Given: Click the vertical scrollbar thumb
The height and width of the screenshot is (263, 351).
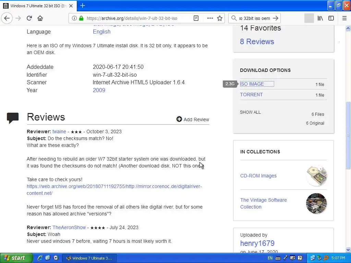Looking at the screenshot, I should [x=348, y=135].
